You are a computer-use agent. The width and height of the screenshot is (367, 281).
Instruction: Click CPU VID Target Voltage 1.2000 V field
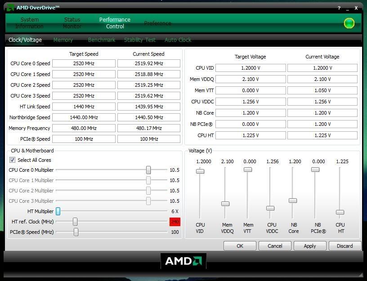point(251,68)
